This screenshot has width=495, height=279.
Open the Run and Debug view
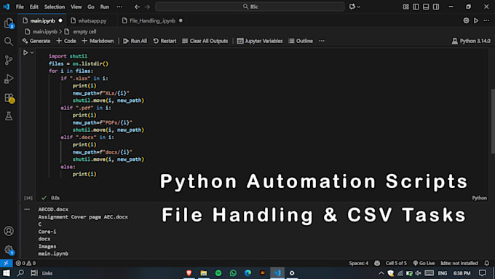(9, 79)
